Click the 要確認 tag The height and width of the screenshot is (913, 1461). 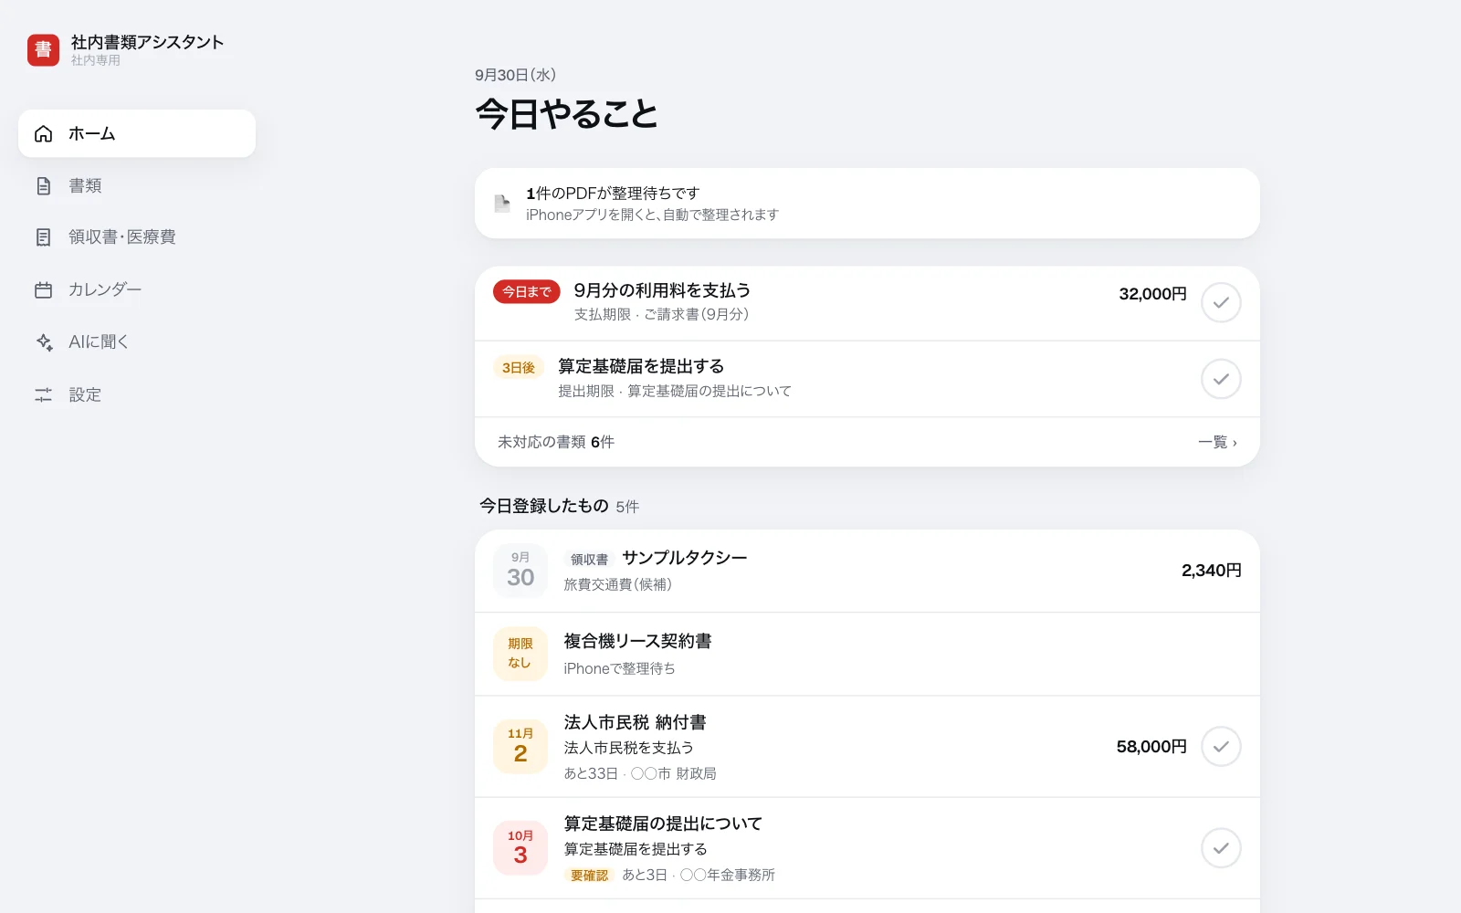tap(589, 876)
